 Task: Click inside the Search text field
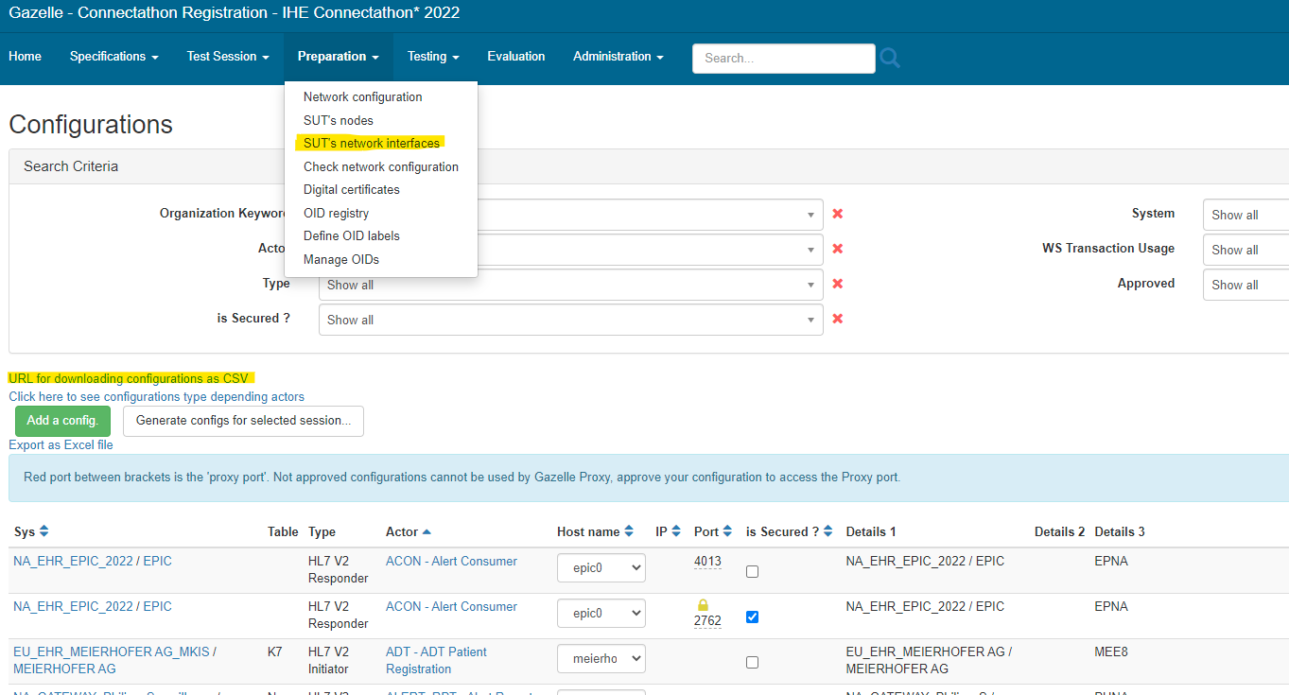click(x=783, y=59)
